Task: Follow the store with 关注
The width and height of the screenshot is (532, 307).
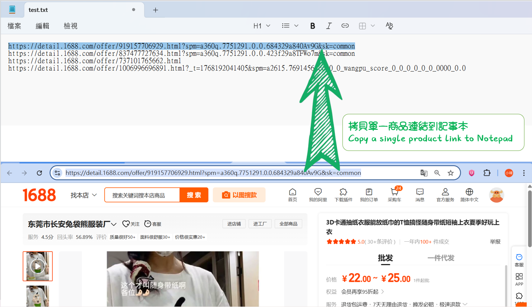Action: point(131,224)
